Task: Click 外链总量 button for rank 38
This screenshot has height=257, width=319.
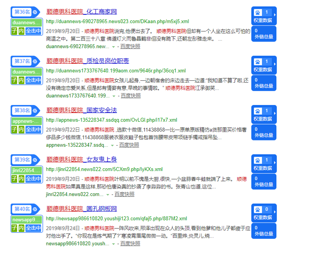Action: pyautogui.click(x=264, y=132)
